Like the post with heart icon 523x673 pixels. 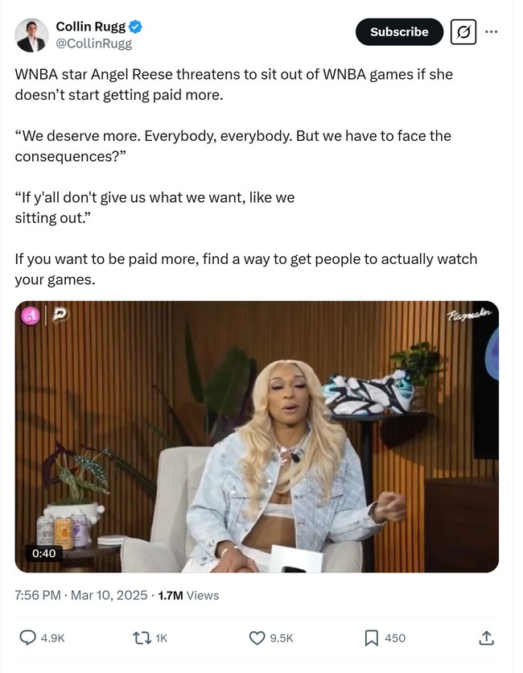[257, 638]
